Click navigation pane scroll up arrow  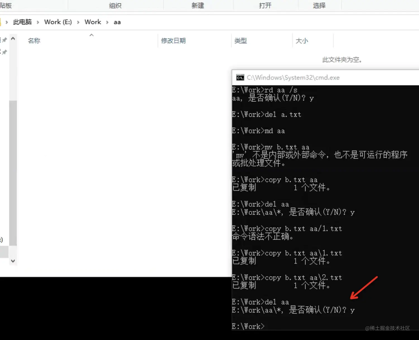[x=13, y=39]
